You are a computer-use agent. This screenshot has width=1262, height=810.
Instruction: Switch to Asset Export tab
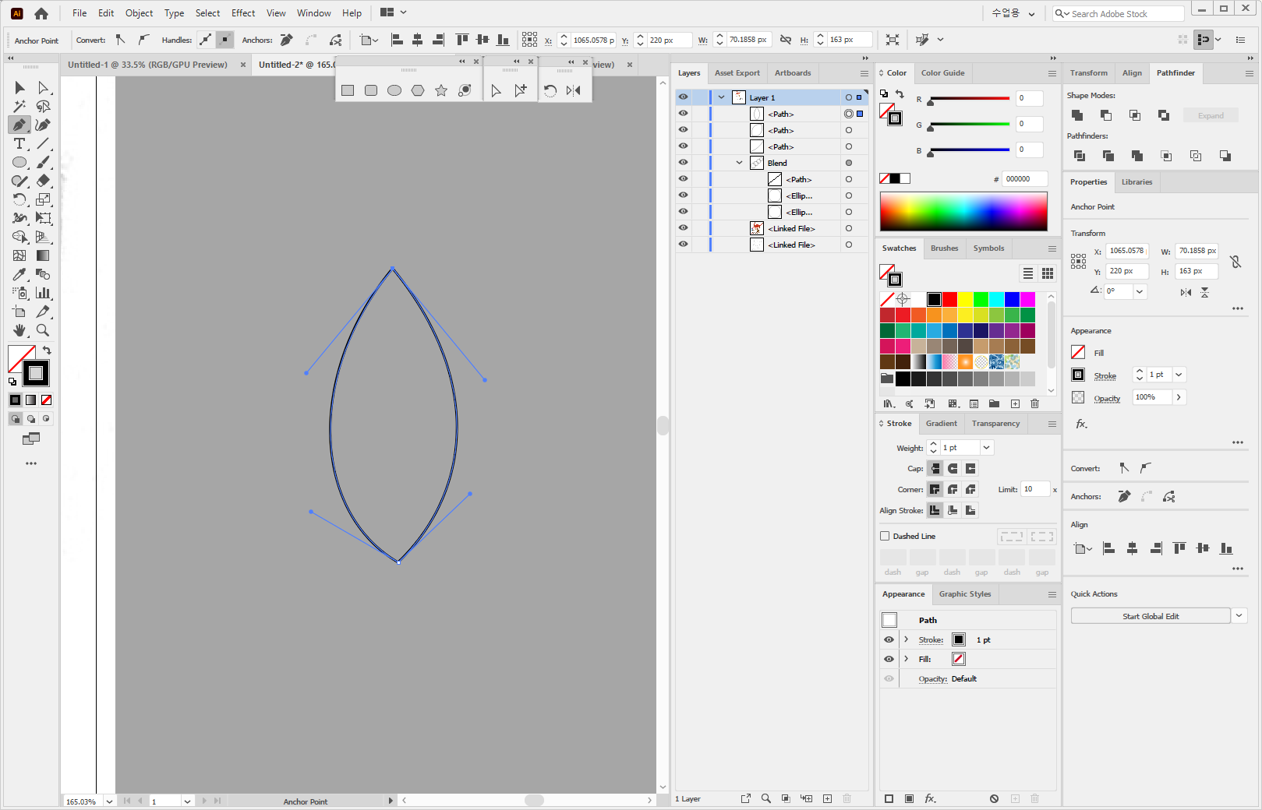pyautogui.click(x=737, y=73)
